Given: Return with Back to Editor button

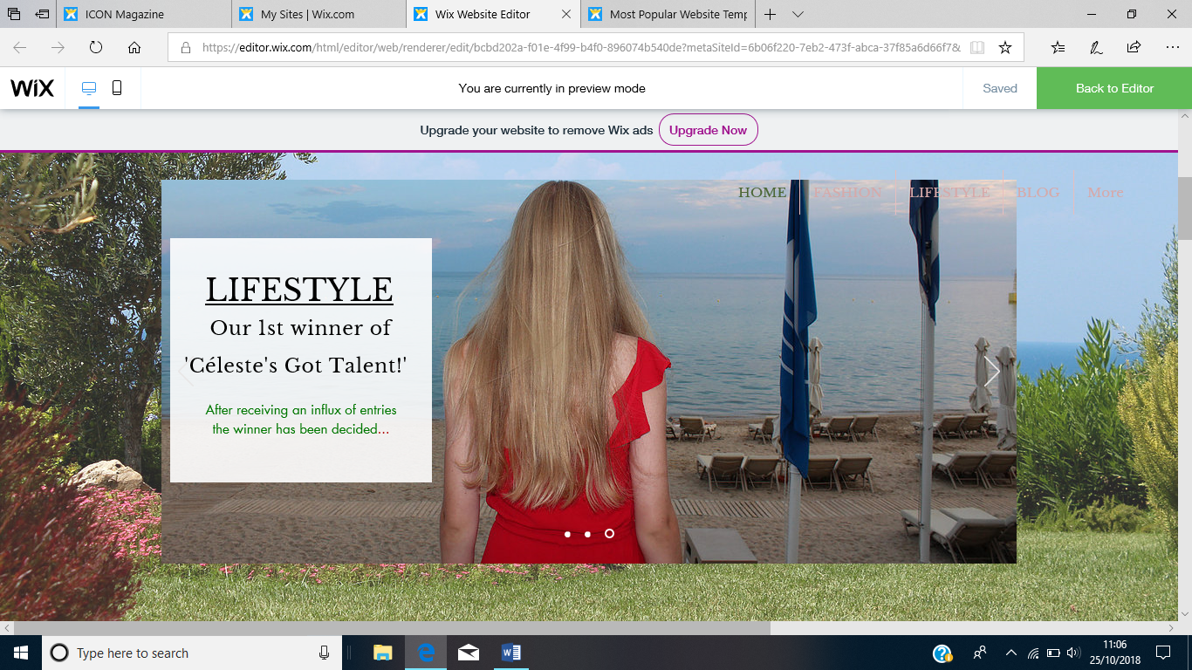Looking at the screenshot, I should (x=1114, y=88).
